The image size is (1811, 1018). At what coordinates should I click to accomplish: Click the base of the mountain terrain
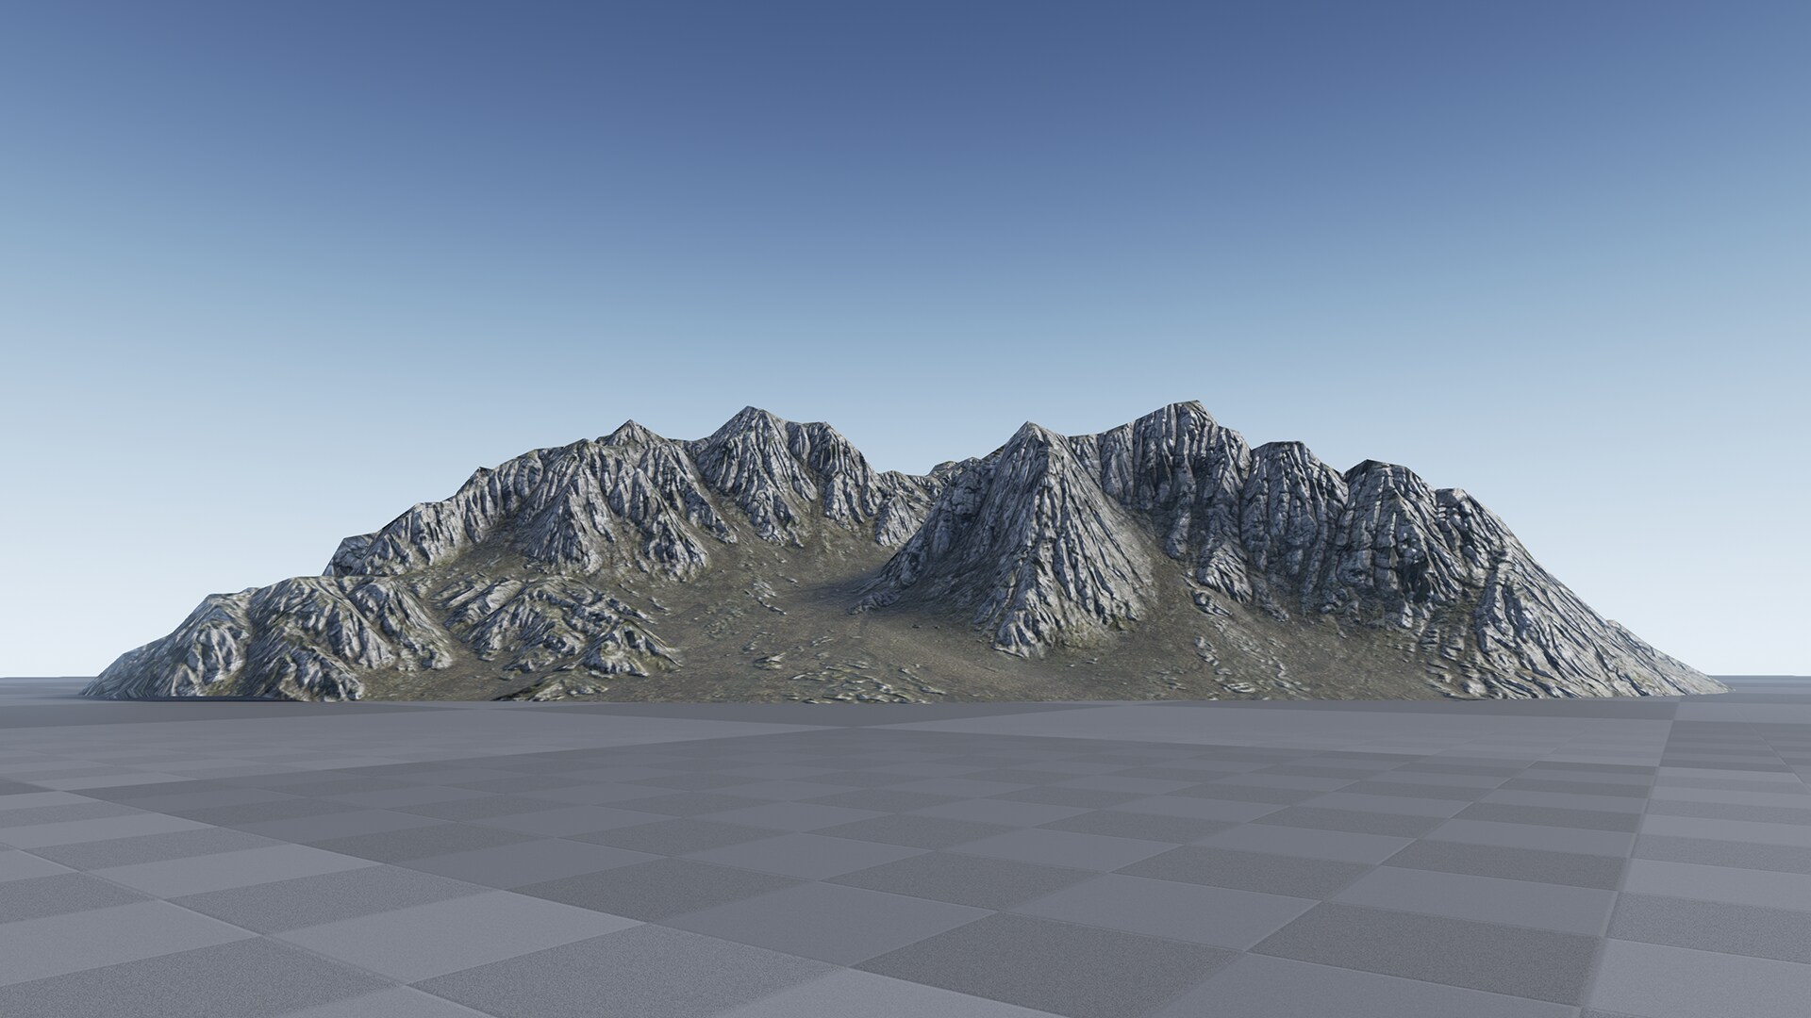(849, 698)
